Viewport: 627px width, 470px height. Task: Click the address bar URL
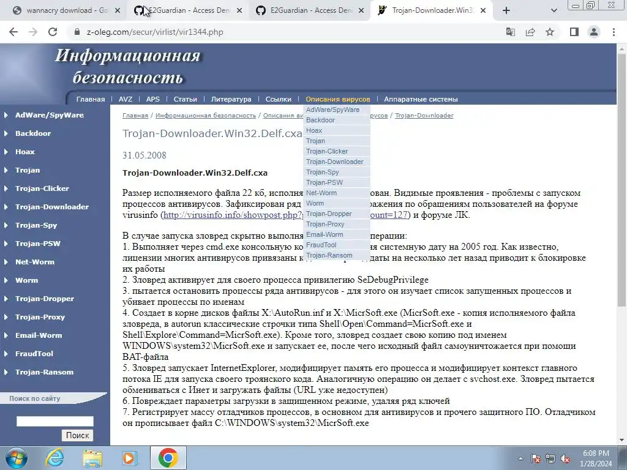155,32
